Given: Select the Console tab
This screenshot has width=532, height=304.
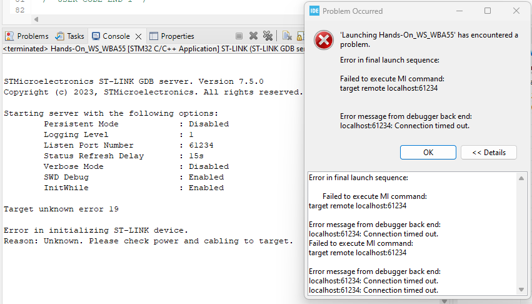Looking at the screenshot, I should click(x=111, y=36).
